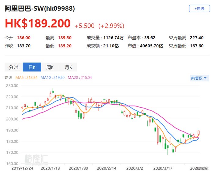This screenshot has height=172, width=211.
Task: Click the 200.00 price axis label
Action: [12, 119]
